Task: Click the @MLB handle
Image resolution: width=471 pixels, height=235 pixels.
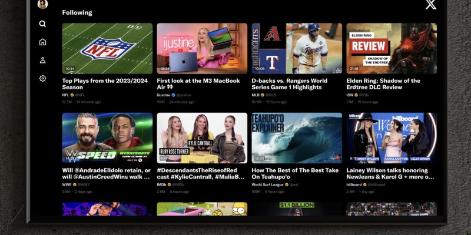Action: (x=271, y=95)
